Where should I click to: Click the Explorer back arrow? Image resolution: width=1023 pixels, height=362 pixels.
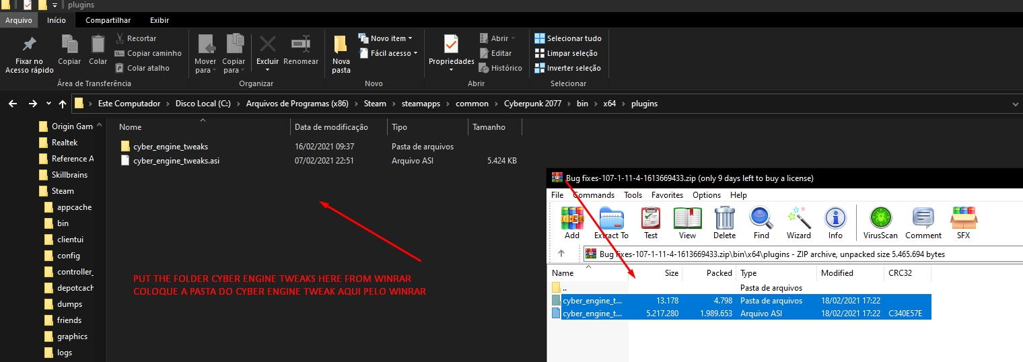tap(13, 104)
